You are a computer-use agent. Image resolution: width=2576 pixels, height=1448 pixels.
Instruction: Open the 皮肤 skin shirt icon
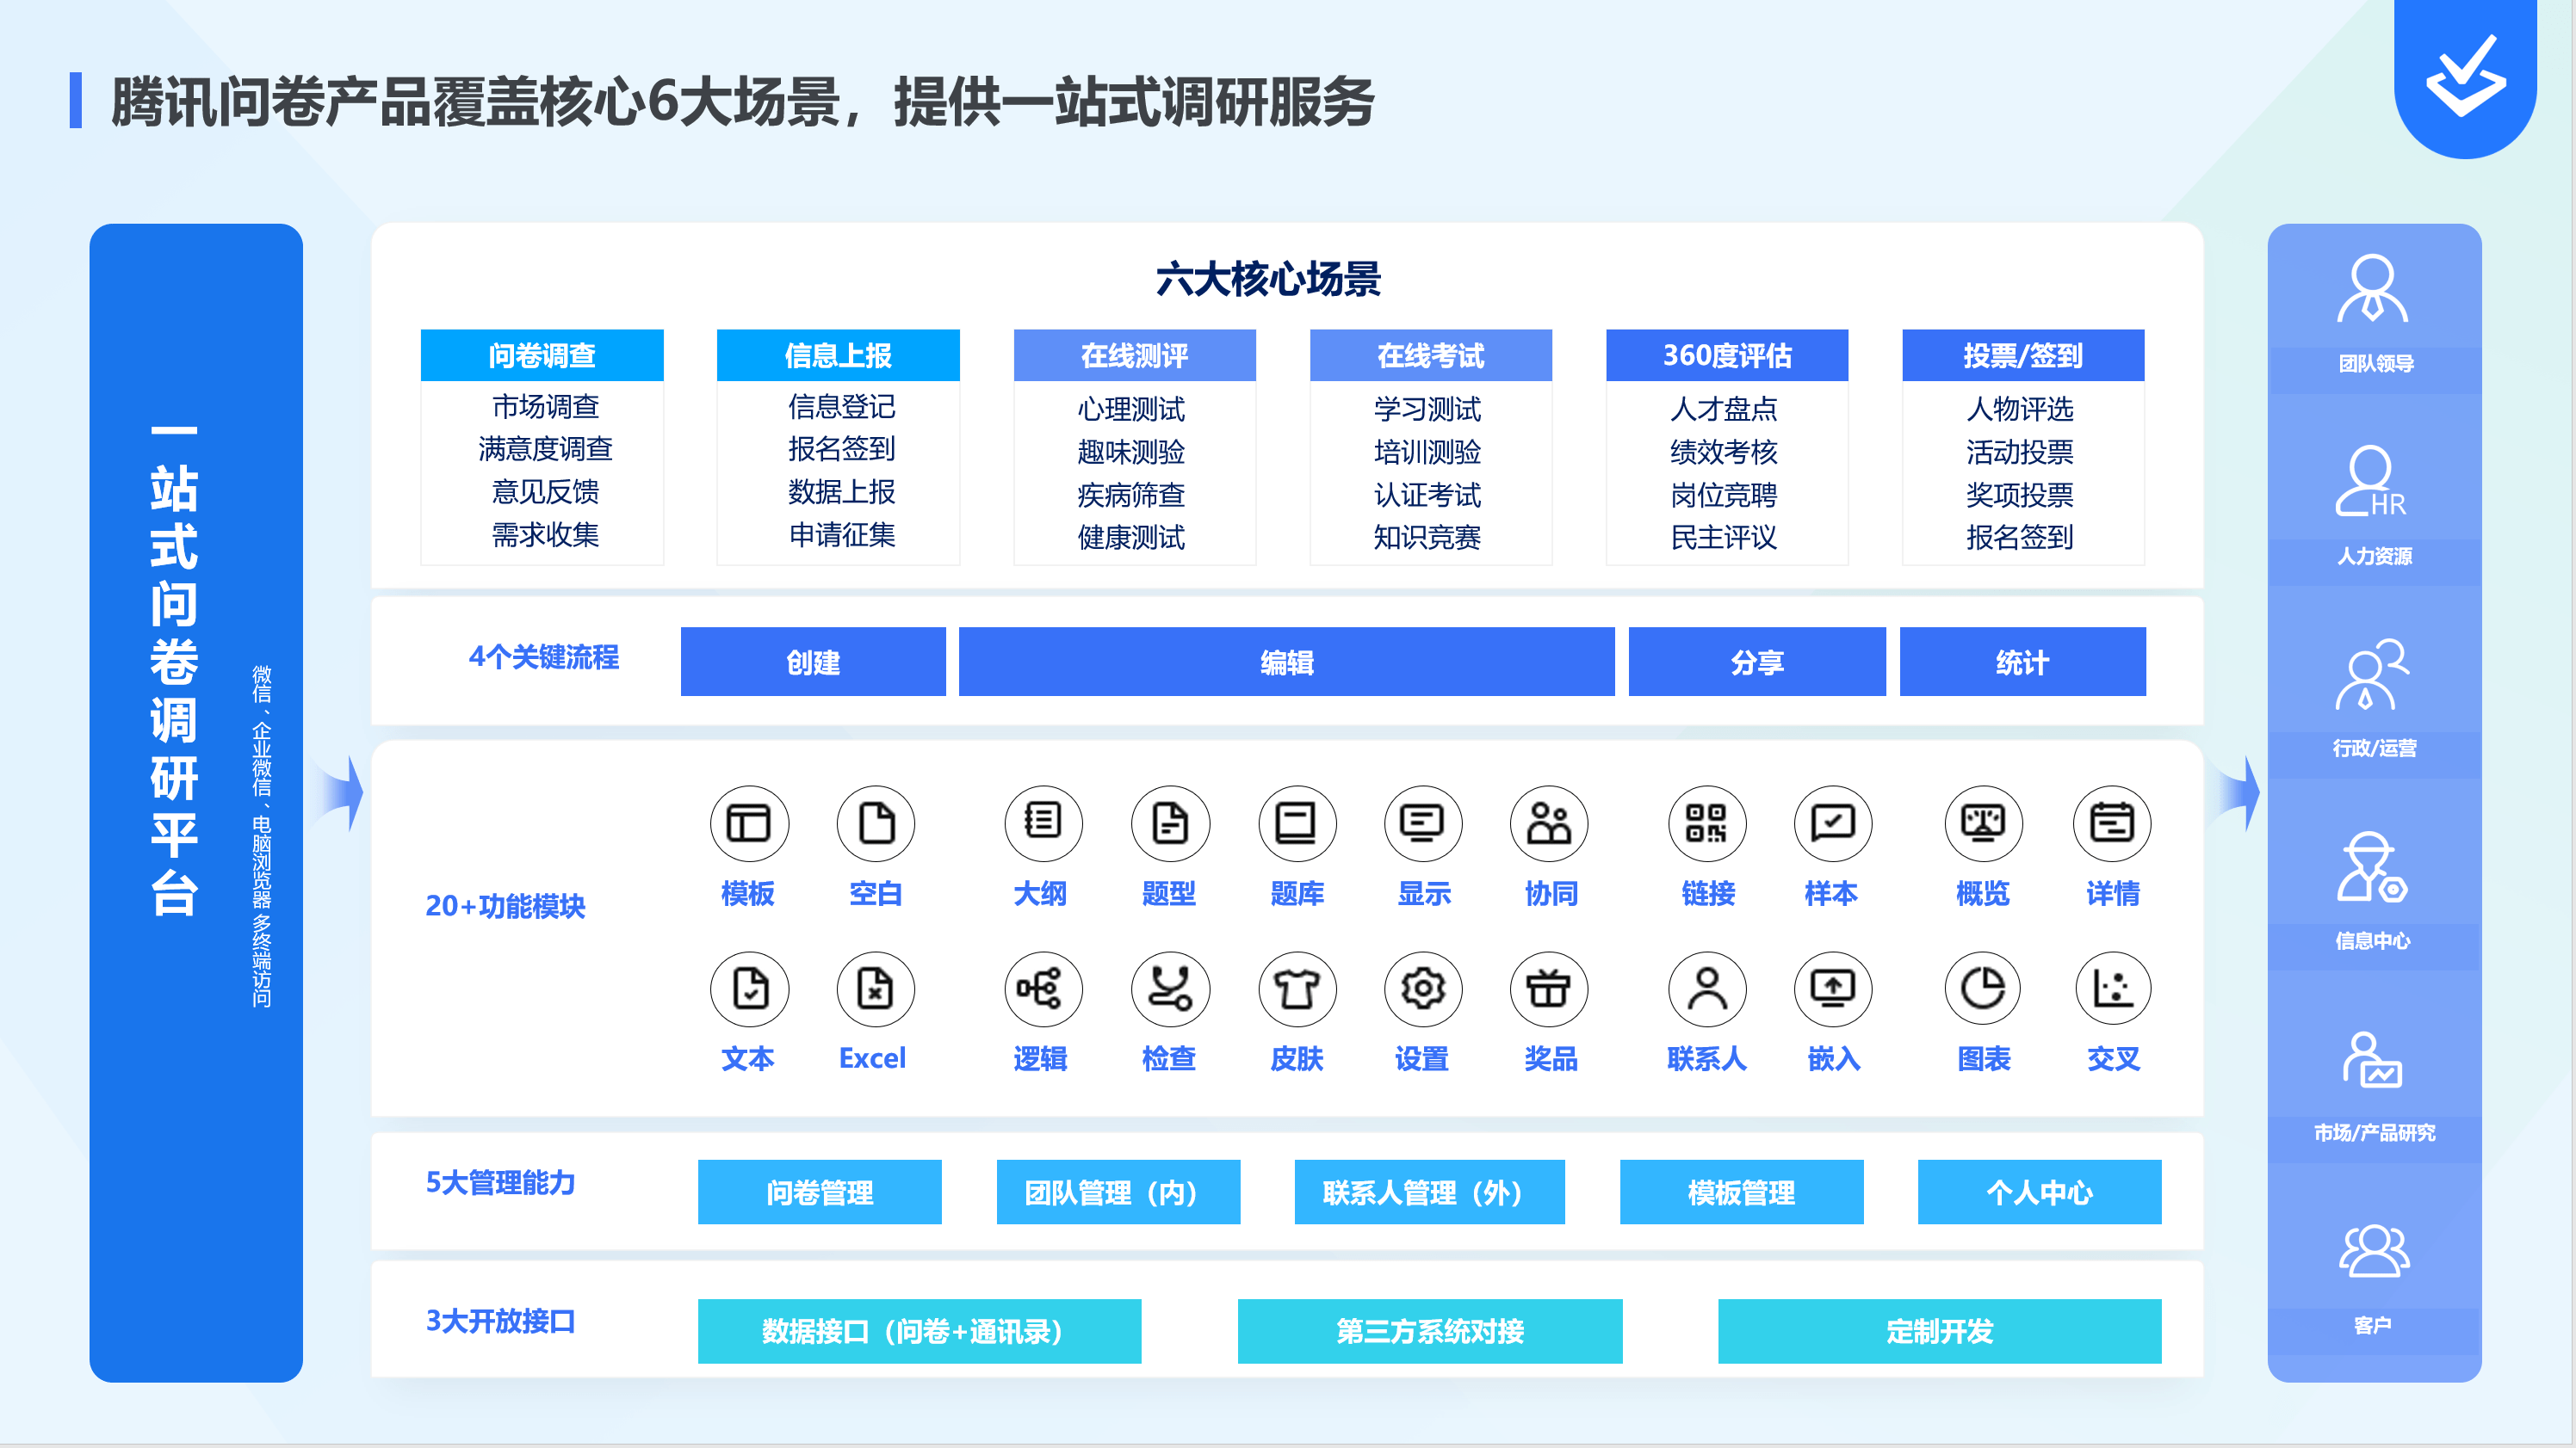[1297, 989]
